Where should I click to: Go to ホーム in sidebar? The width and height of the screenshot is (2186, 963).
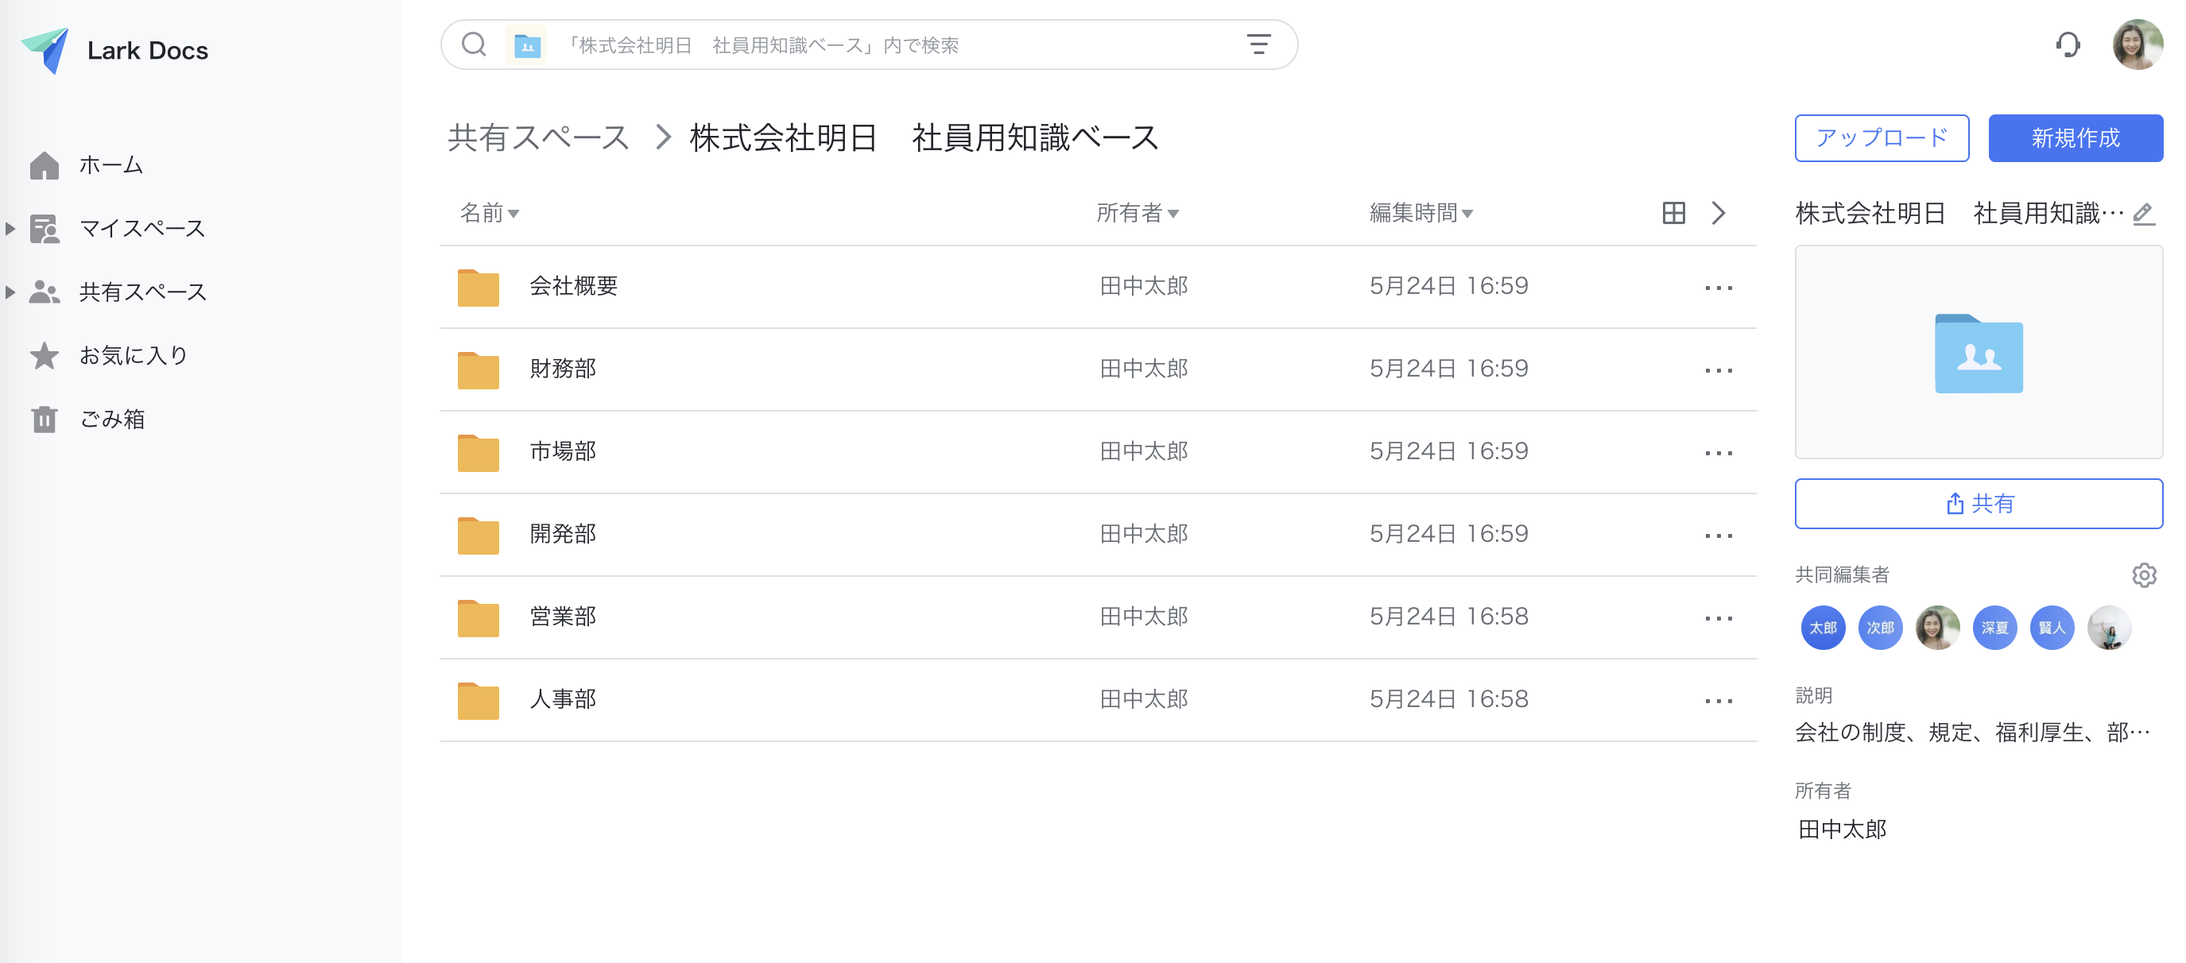(110, 164)
